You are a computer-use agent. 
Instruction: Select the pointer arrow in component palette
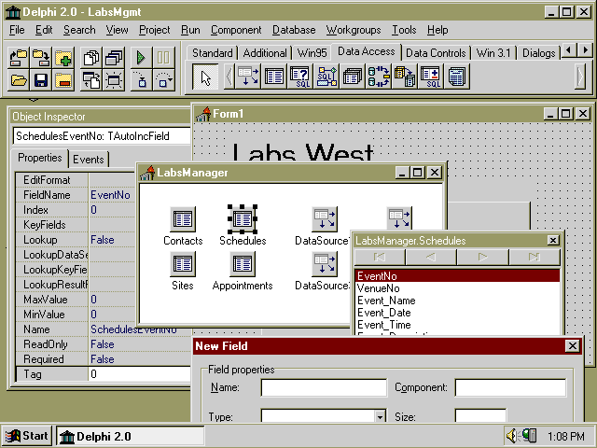coord(205,77)
